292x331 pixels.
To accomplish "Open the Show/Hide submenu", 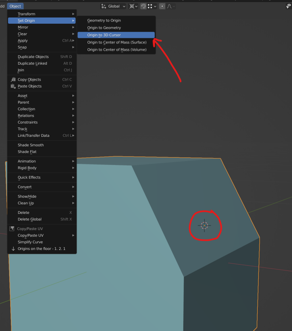I will coord(42,196).
